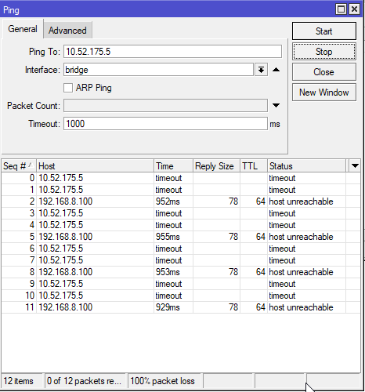Screen dimensions: 365x392
Task: Select the General tab
Action: pos(23,29)
